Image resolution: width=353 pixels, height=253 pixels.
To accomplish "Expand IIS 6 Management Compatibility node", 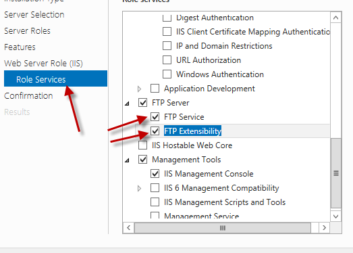I will [x=139, y=188].
